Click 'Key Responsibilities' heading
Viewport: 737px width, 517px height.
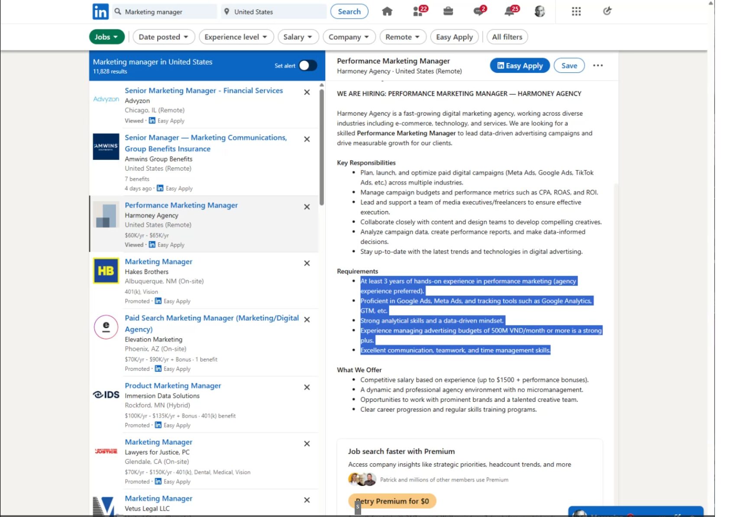coord(366,163)
